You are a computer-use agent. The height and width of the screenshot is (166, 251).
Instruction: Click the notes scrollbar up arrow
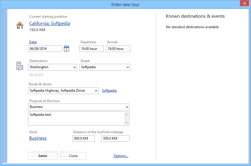click(127, 115)
